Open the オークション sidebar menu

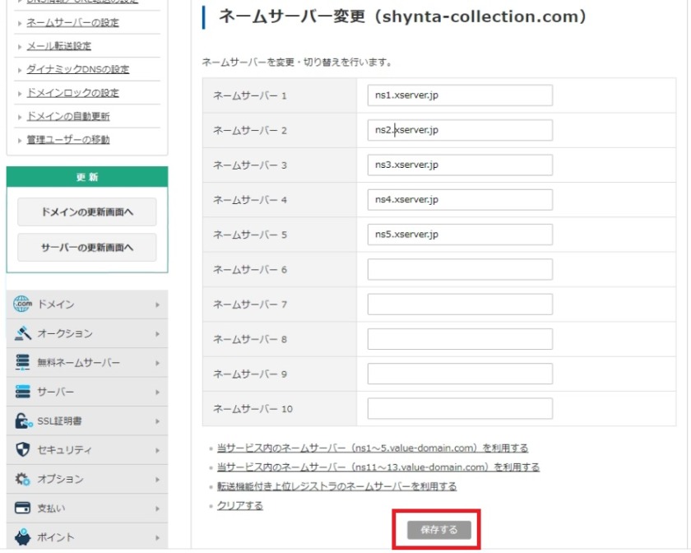(x=87, y=333)
